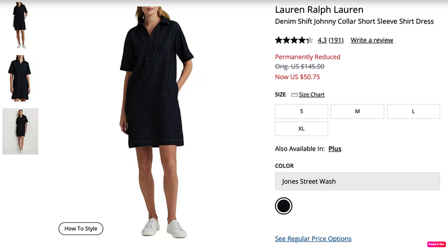Open See Regular Price Options
Viewport: 448px width, 249px height.
coord(313,239)
